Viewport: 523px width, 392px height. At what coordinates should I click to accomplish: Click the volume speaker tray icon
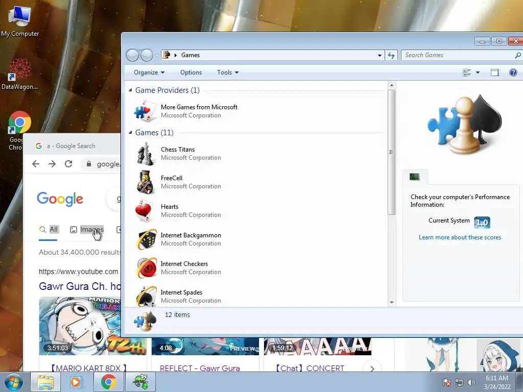click(x=471, y=382)
